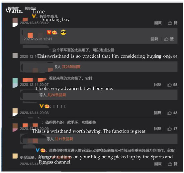The height and width of the screenshot is (173, 184).
Task: Reply to the 2020-12-14 20:07 comment
Action: tap(158, 85)
